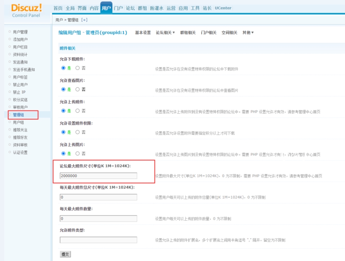This screenshot has width=345, height=261.
Task: Expand the 论坛相关 dropdown menu
Action: (165, 33)
